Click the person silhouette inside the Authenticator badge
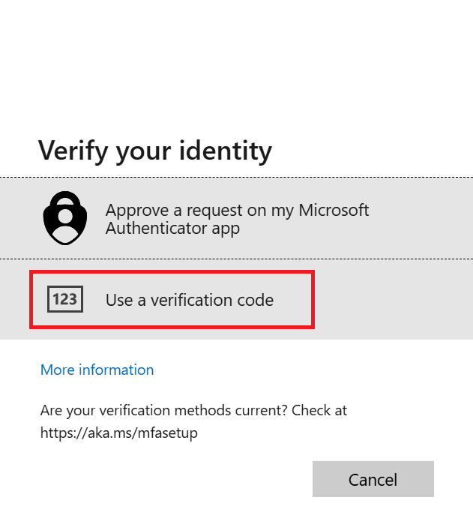473x524 pixels. point(65,225)
